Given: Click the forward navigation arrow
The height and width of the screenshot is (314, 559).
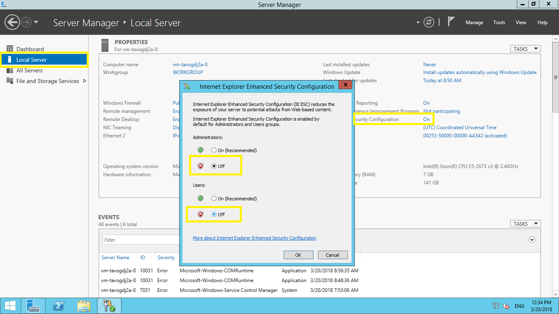Looking at the screenshot, I should [26, 22].
